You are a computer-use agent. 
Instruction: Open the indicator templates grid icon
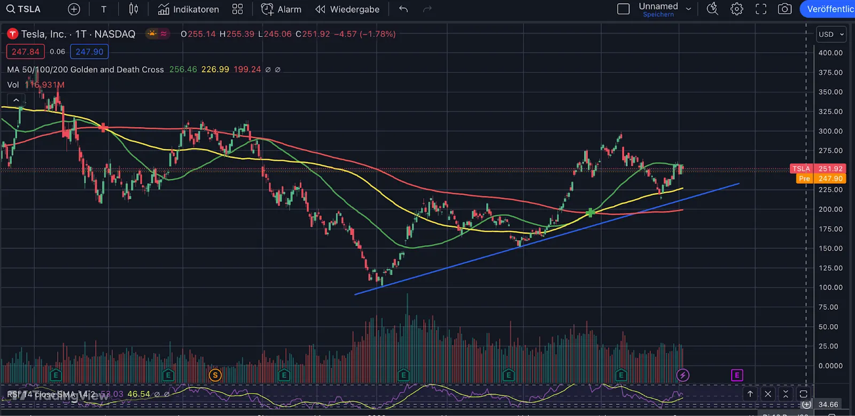click(238, 9)
